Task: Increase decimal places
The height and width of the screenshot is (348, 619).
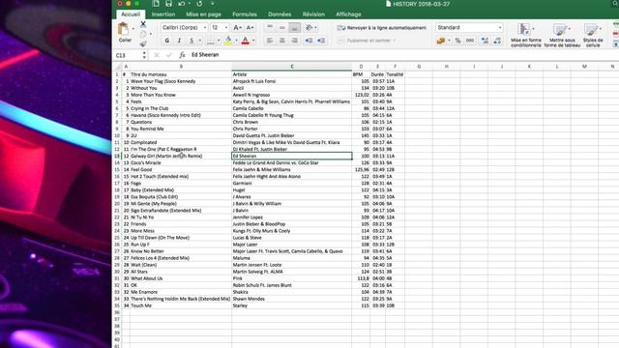Action: [485, 41]
